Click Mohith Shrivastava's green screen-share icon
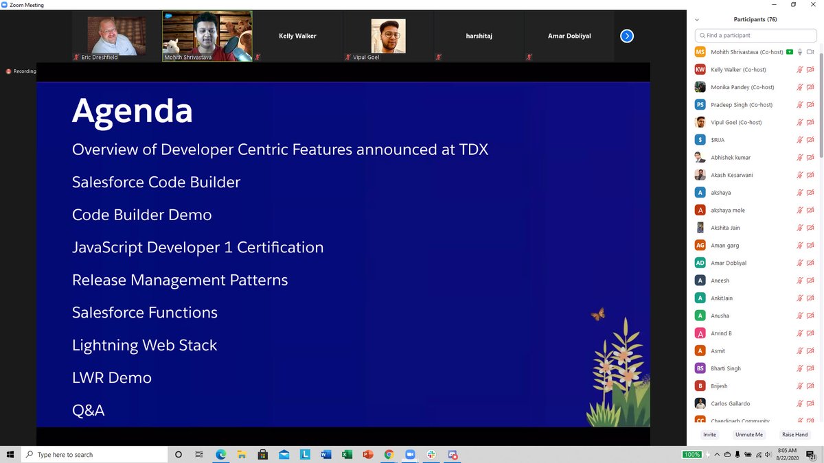824x463 pixels. tap(790, 52)
